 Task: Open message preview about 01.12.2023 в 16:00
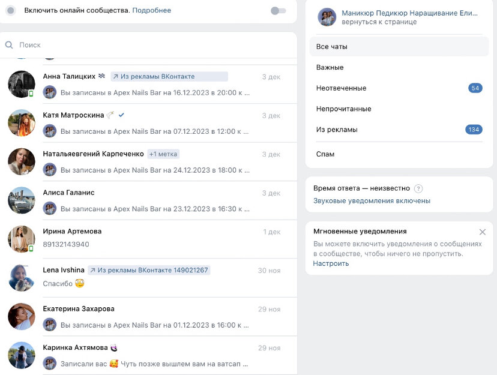155,325
